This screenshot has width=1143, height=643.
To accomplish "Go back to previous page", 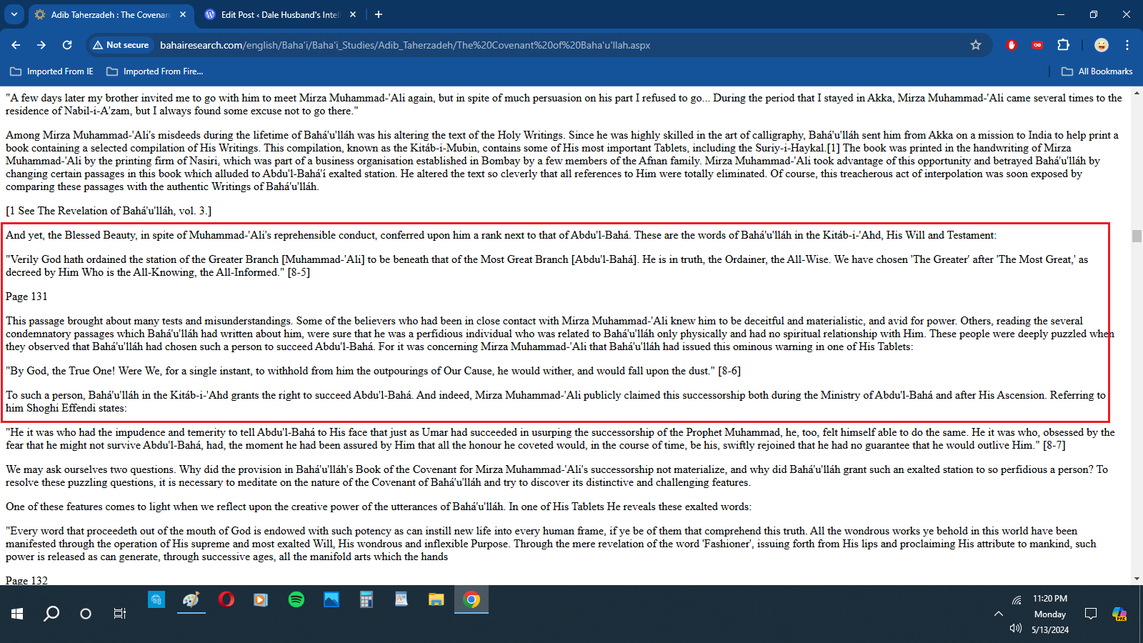I will [x=16, y=45].
